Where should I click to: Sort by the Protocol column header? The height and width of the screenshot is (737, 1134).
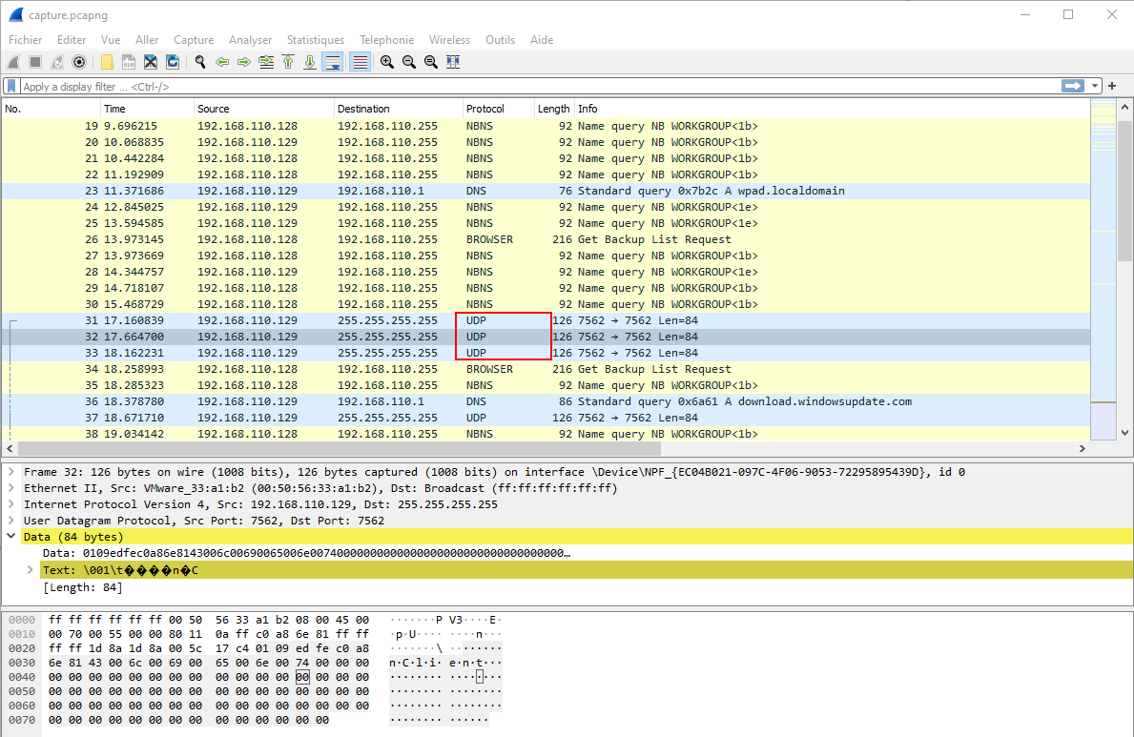click(x=498, y=109)
